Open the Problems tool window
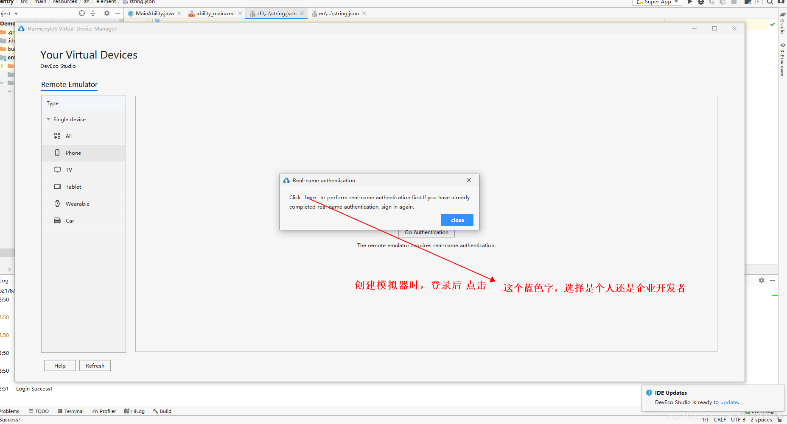This screenshot has width=787, height=424. tap(9, 411)
